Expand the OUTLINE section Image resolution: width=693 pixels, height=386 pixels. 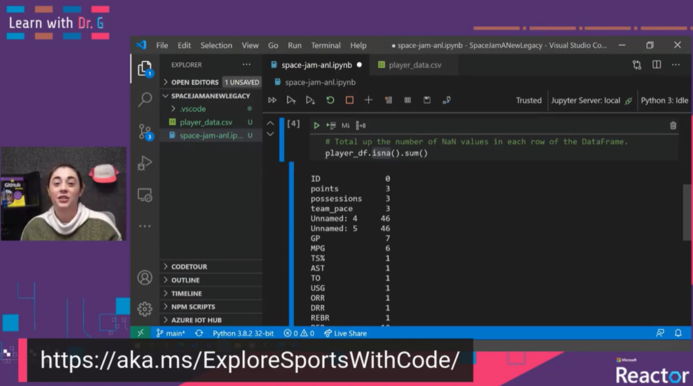coord(185,280)
